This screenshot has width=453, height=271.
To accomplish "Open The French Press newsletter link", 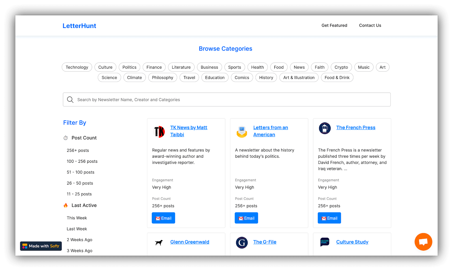I will point(356,127).
